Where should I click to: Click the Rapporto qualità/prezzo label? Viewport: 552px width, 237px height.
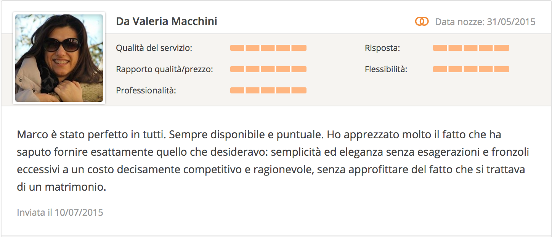[x=164, y=70]
